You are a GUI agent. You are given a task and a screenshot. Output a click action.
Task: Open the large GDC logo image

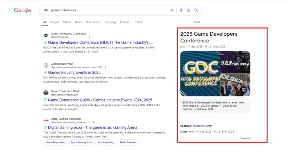[x=200, y=74]
